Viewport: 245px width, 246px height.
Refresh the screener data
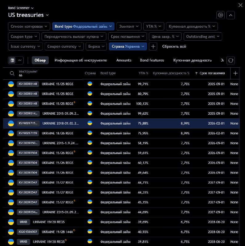click(231, 60)
